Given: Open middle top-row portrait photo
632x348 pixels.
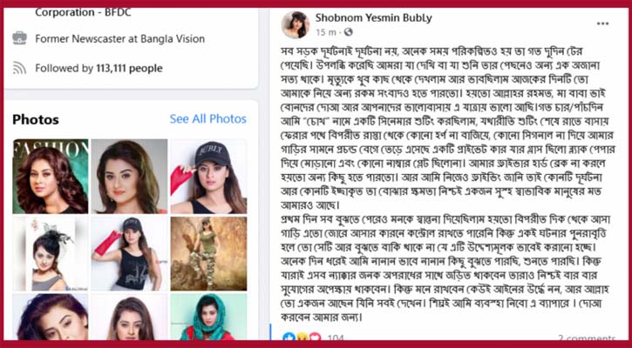Looking at the screenshot, I should (129, 177).
